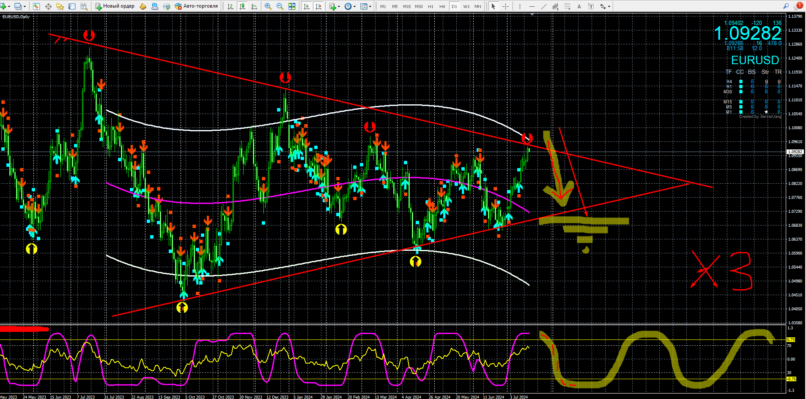Select the M15 timeframe button
The height and width of the screenshot is (399, 806).
(x=406, y=6)
